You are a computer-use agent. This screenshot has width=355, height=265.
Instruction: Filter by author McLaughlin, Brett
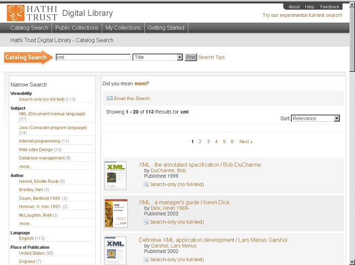tap(35, 215)
